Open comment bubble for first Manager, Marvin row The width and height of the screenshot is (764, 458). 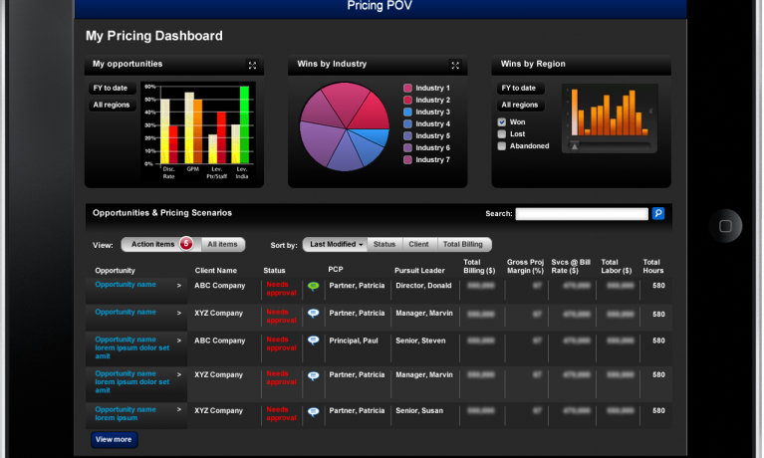[x=314, y=314]
